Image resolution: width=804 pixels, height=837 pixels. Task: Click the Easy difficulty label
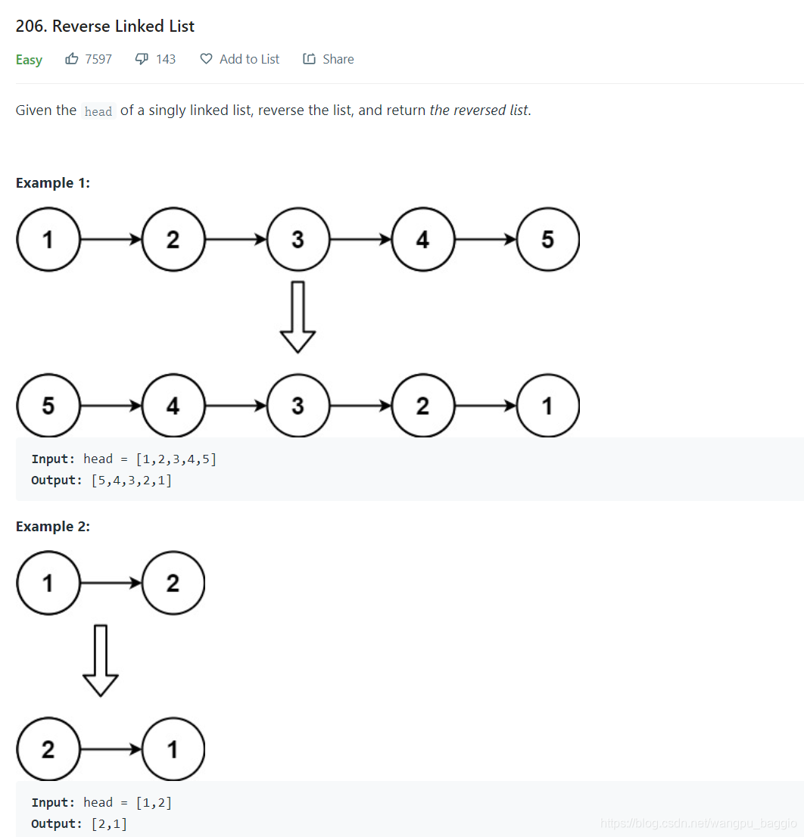29,59
